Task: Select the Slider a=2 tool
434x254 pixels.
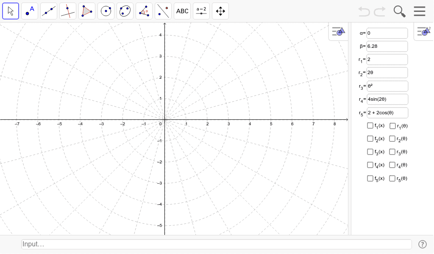Action: coord(201,11)
